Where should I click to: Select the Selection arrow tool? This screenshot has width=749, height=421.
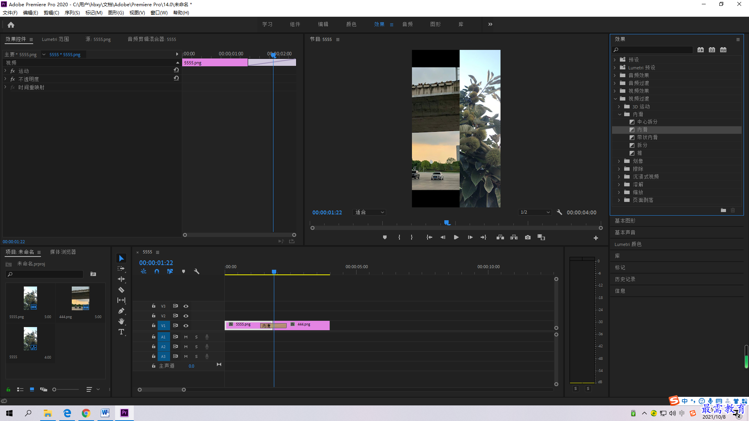tap(121, 258)
